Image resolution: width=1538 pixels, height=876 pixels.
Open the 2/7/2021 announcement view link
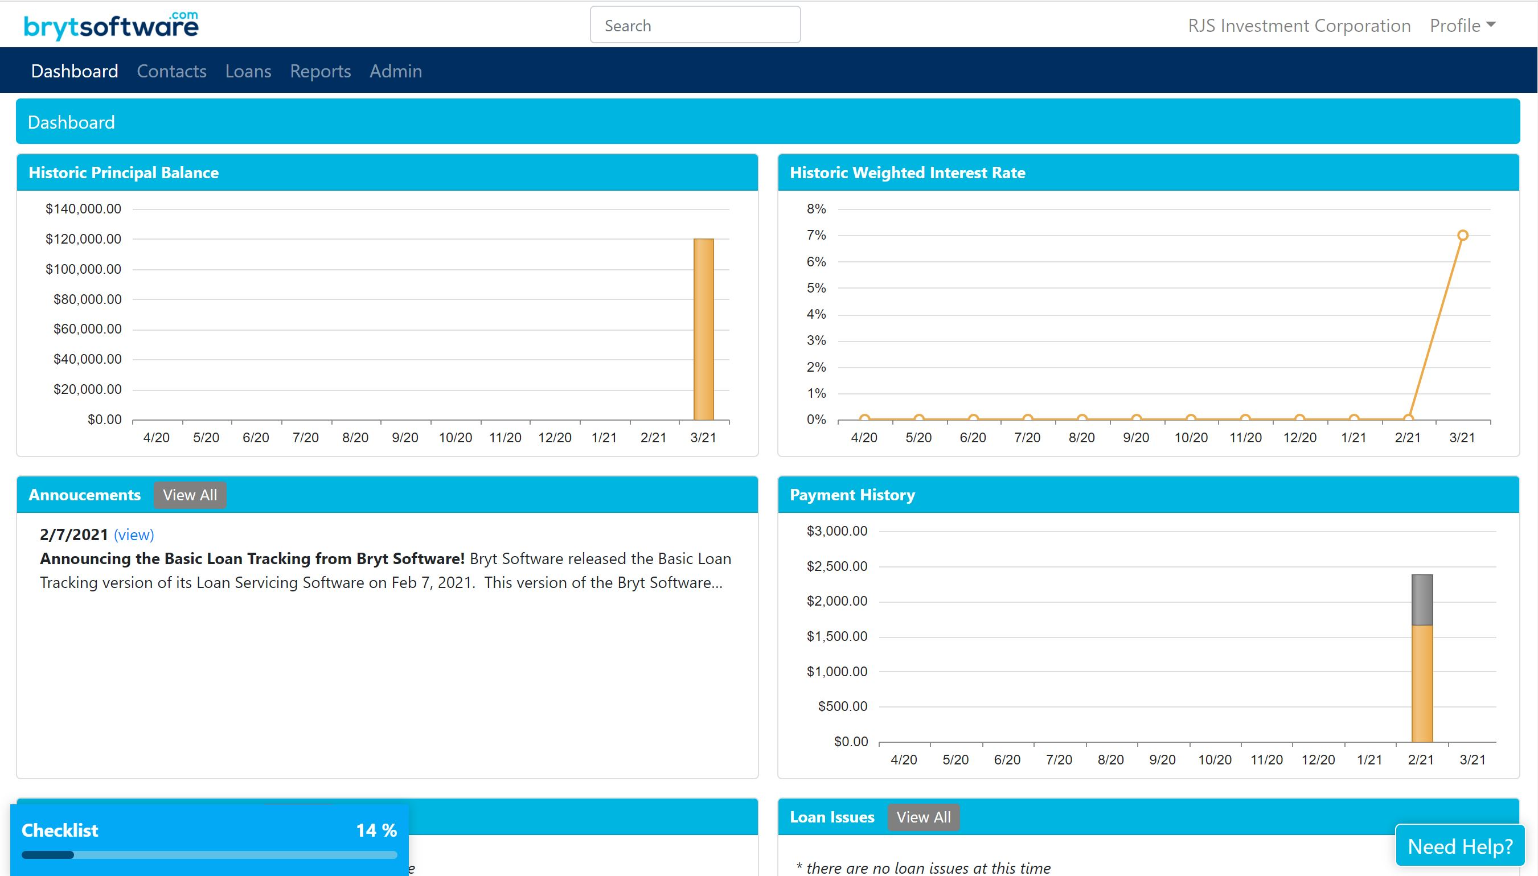[x=134, y=534]
